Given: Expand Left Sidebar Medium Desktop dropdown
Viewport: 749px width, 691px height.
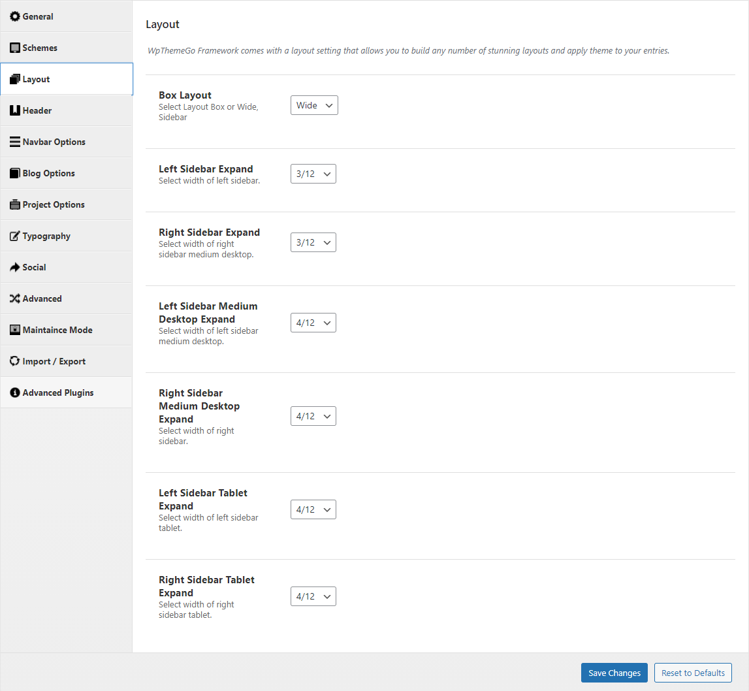Looking at the screenshot, I should coord(313,323).
